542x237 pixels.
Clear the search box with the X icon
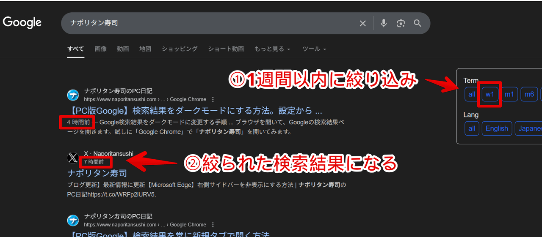[362, 23]
